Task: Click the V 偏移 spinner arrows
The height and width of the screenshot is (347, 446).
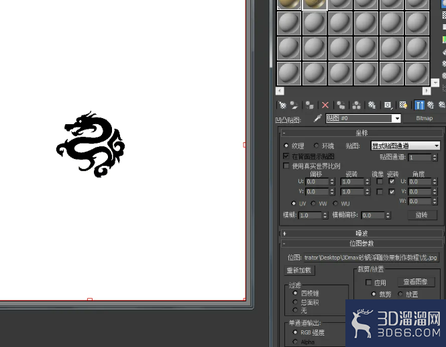Action: 332,192
